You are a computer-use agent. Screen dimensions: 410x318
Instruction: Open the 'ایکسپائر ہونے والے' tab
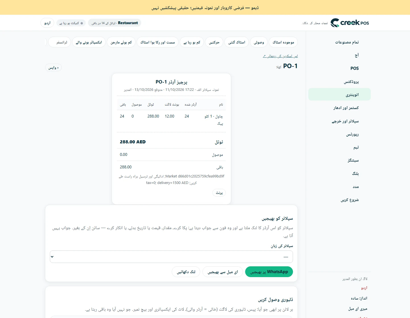tap(89, 42)
